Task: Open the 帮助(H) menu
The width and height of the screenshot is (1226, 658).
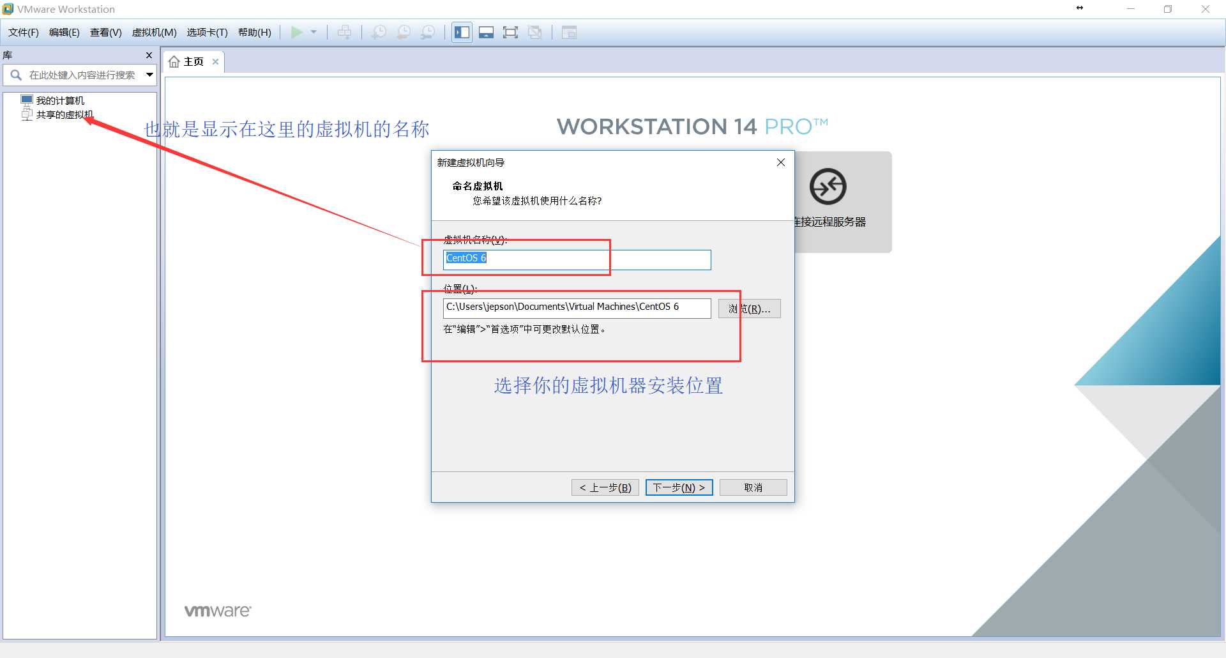Action: click(255, 33)
